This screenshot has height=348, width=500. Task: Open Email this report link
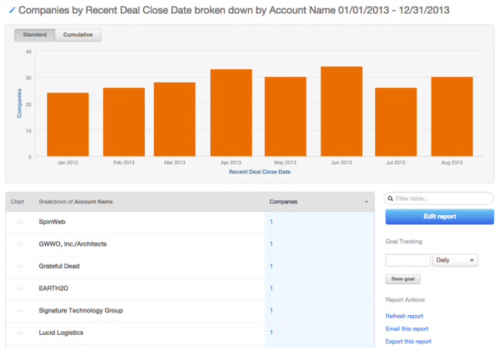(406, 329)
